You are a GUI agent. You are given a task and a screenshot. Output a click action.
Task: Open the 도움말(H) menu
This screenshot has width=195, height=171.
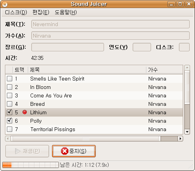pos(66,12)
